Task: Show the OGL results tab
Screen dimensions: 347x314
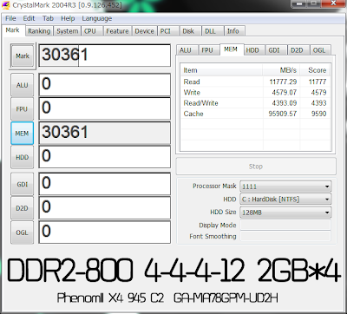Action: pyautogui.click(x=319, y=50)
